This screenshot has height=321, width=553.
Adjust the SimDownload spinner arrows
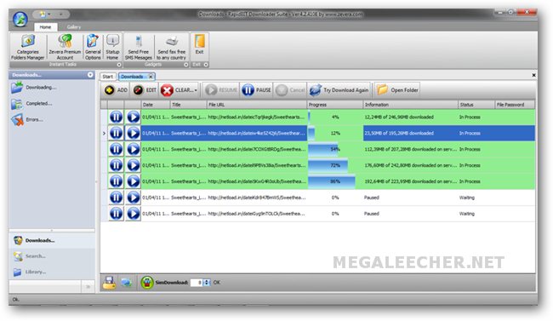(207, 283)
